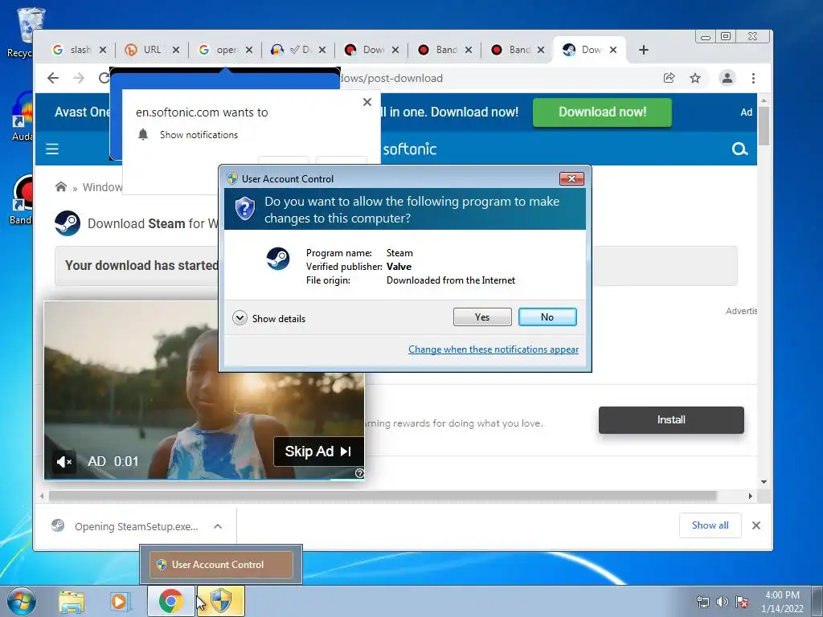Close the Chrome downloads bar
Viewport: 823px width, 617px height.
[x=755, y=525]
